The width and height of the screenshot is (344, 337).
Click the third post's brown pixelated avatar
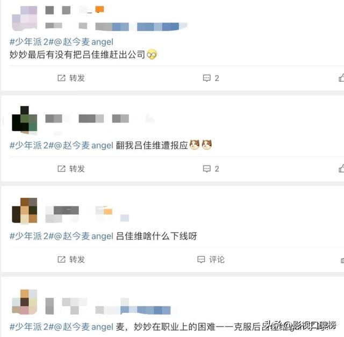pyautogui.click(x=24, y=210)
